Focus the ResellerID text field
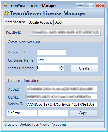The height and width of the screenshot is (132, 108). (65, 33)
